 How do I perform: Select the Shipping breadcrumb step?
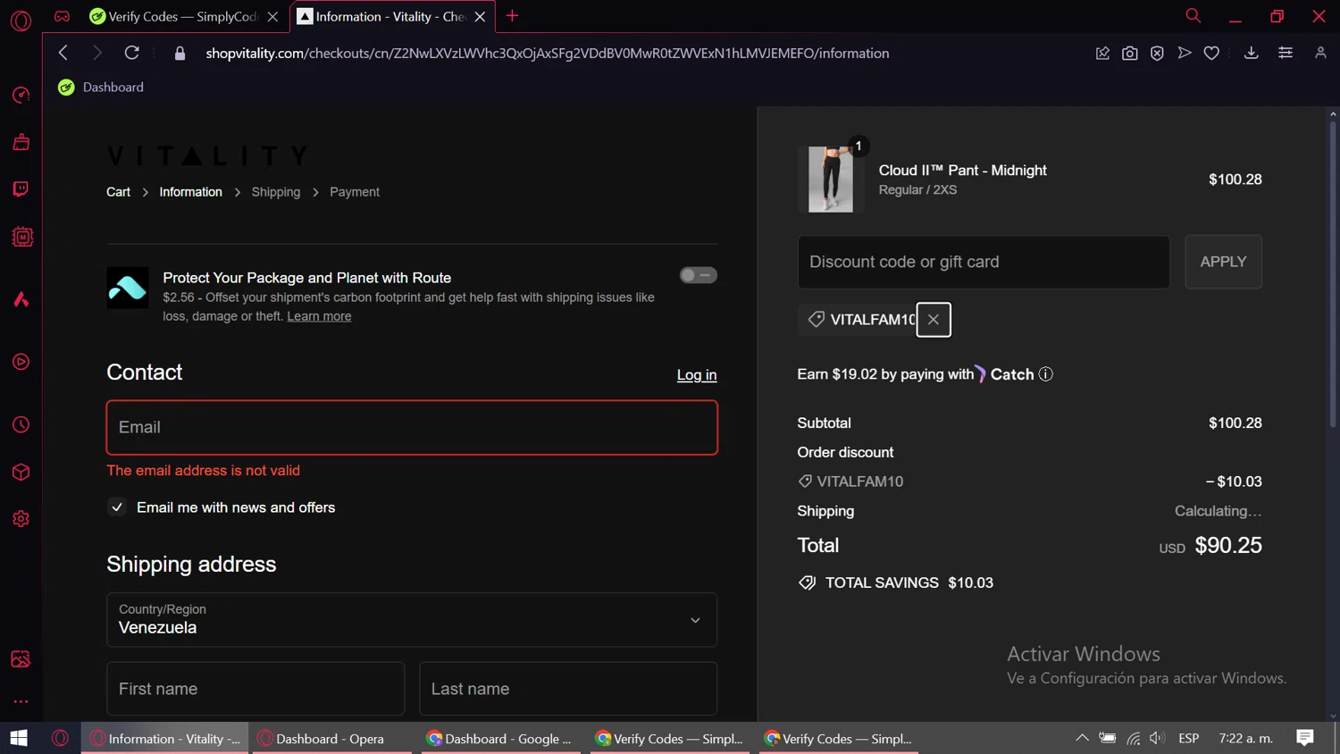tap(276, 192)
